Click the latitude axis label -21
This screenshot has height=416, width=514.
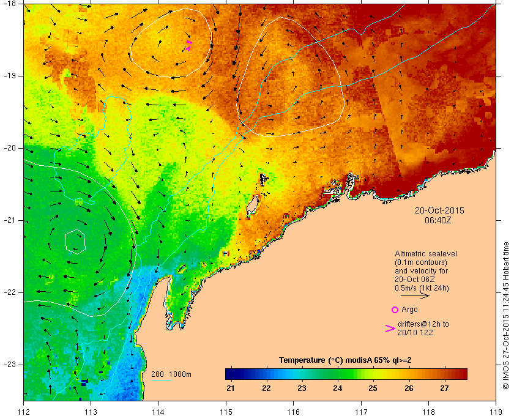(x=9, y=220)
